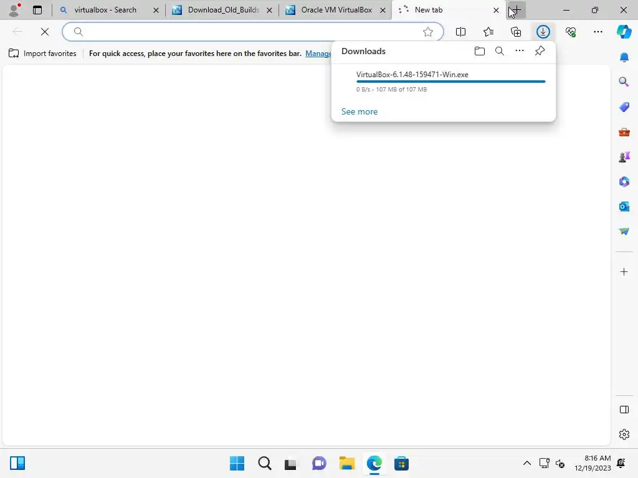Add this page to favorites star
The image size is (638, 478).
427,32
